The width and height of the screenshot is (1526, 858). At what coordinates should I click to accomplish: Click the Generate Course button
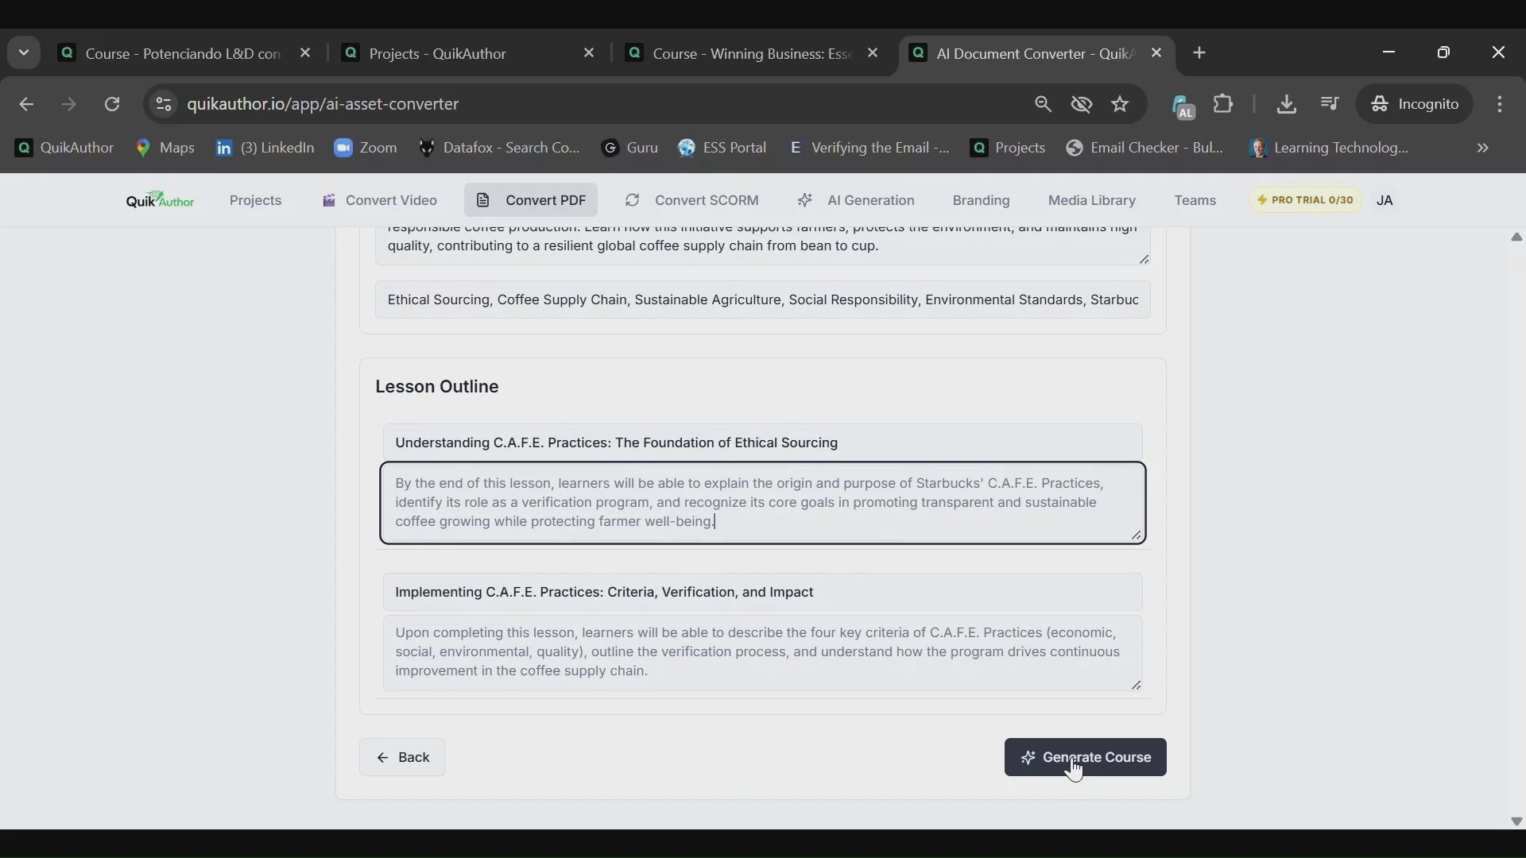1086,758
